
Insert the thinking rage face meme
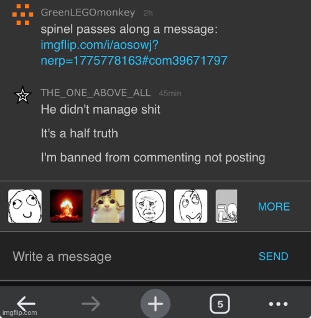191,206
